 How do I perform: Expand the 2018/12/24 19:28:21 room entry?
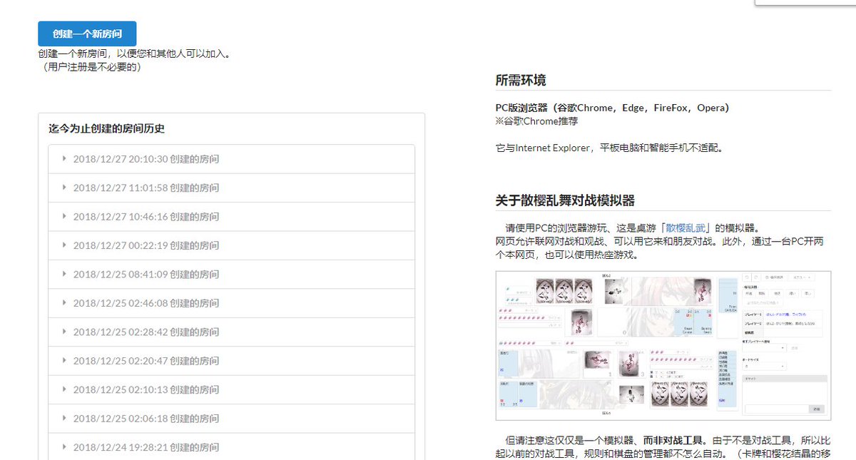(231, 447)
